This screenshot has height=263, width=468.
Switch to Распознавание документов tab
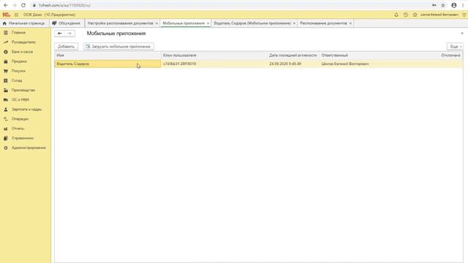tap(323, 23)
